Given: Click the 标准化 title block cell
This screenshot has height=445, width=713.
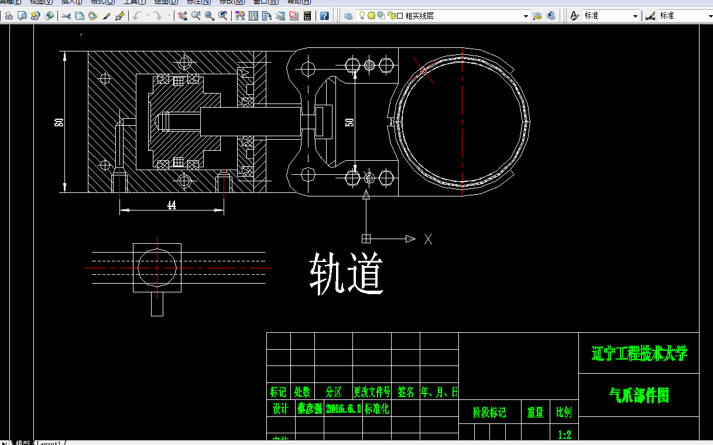Looking at the screenshot, I should (377, 408).
